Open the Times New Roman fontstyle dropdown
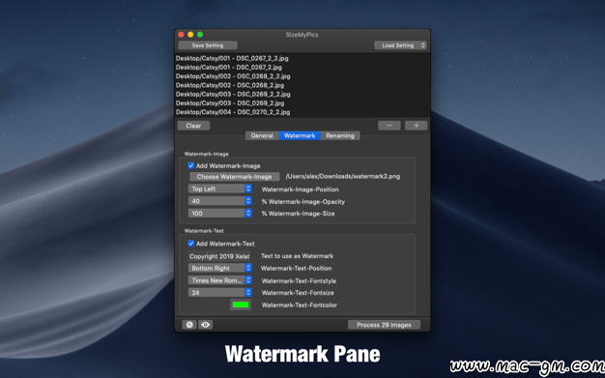 tap(220, 280)
